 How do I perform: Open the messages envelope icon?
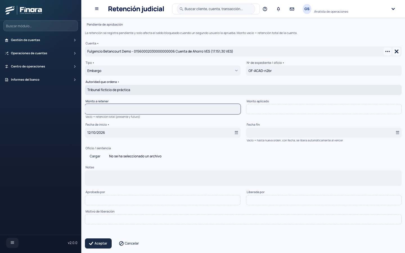point(292,9)
